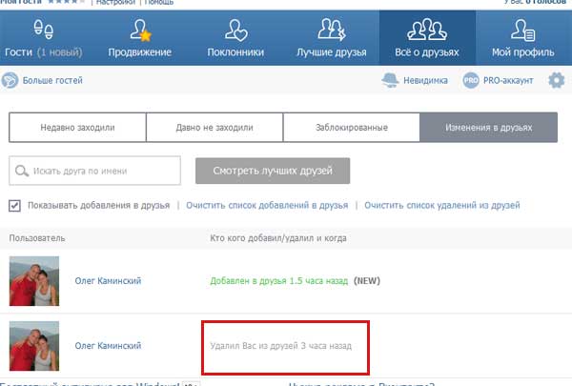Click the Больше гостей link
Viewport: 572px width, 386px height.
(52, 81)
